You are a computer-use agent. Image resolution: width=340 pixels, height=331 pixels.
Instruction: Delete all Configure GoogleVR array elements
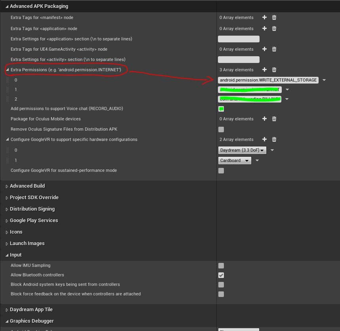(x=273, y=139)
